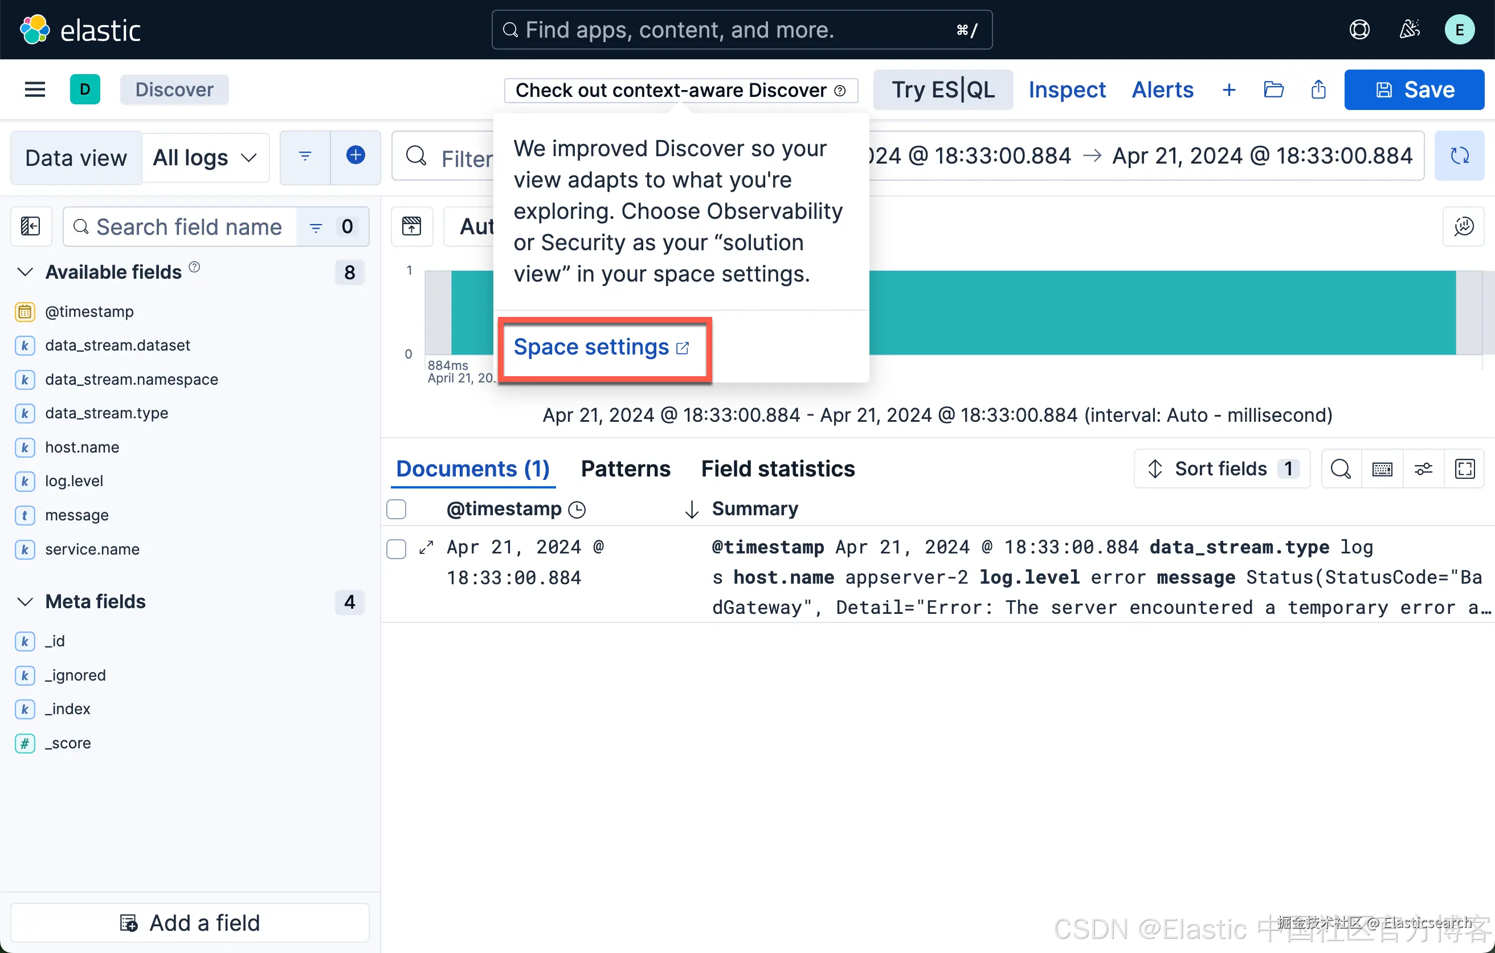Collapse the Available fields section
The height and width of the screenshot is (953, 1495).
pyautogui.click(x=25, y=272)
